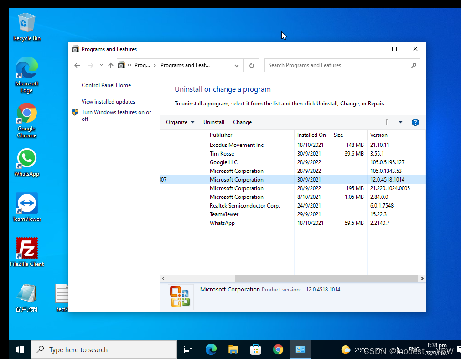The image size is (461, 359).
Task: Click the left arrow of the horizontal scrollbar
Action: click(163, 278)
